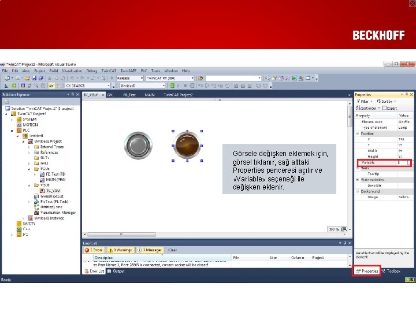Click the Find in Files icon

point(200,78)
